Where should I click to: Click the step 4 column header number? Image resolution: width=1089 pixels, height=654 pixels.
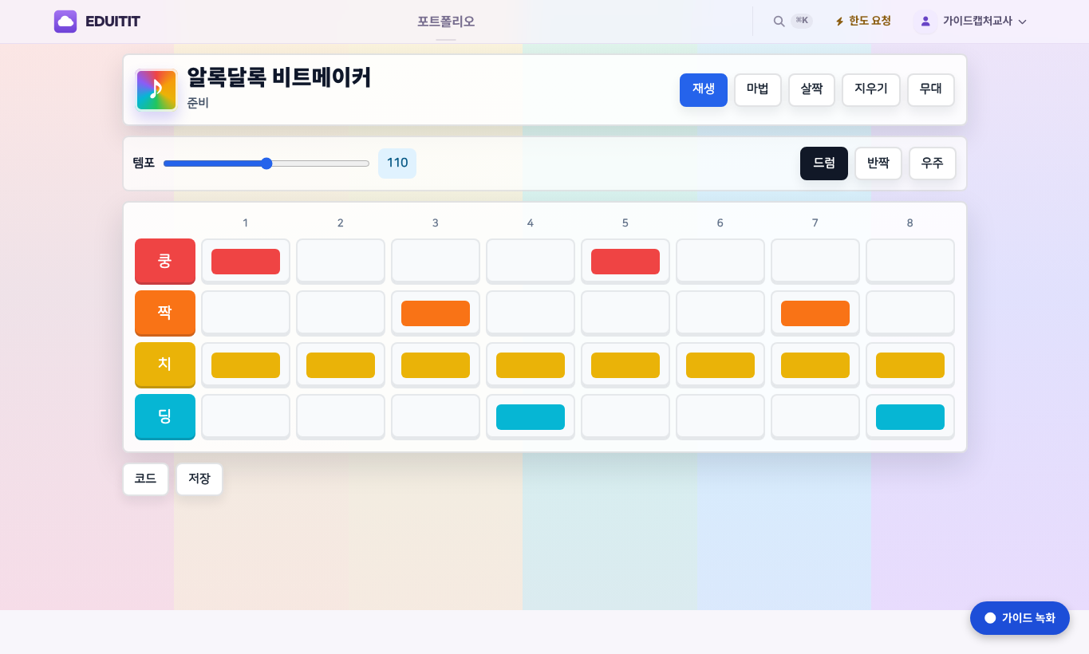tap(531, 223)
